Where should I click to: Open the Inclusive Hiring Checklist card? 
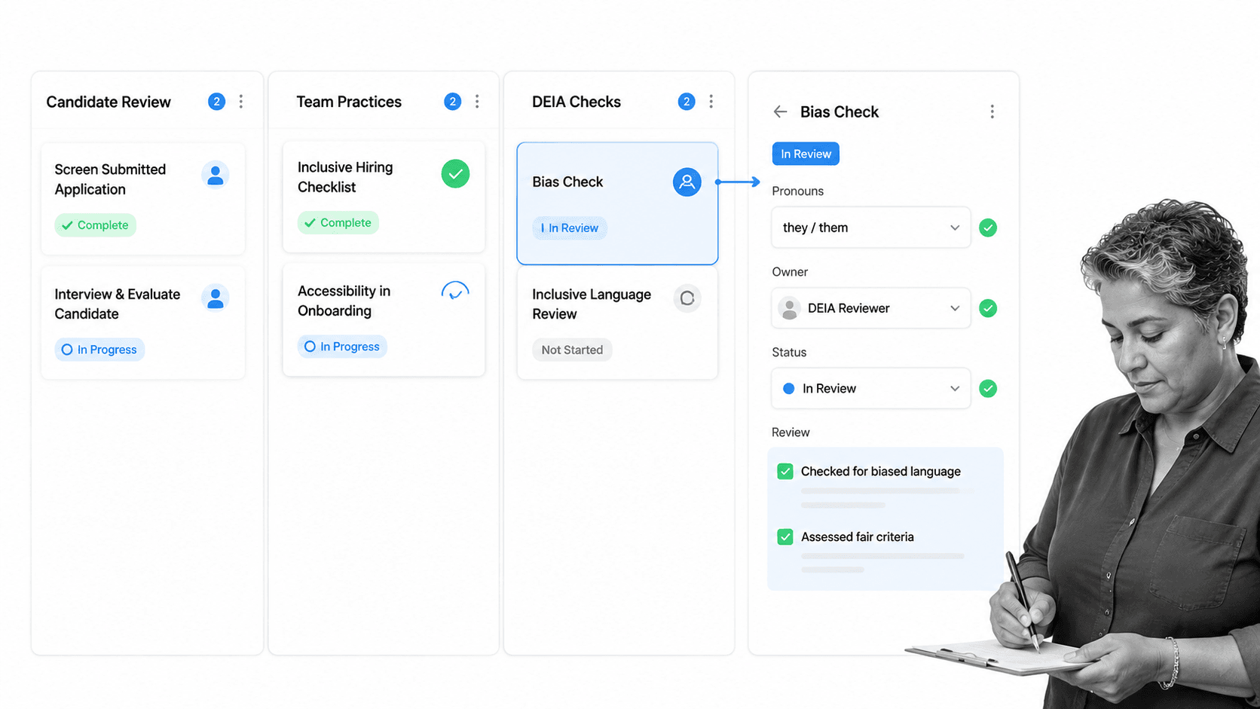click(384, 197)
